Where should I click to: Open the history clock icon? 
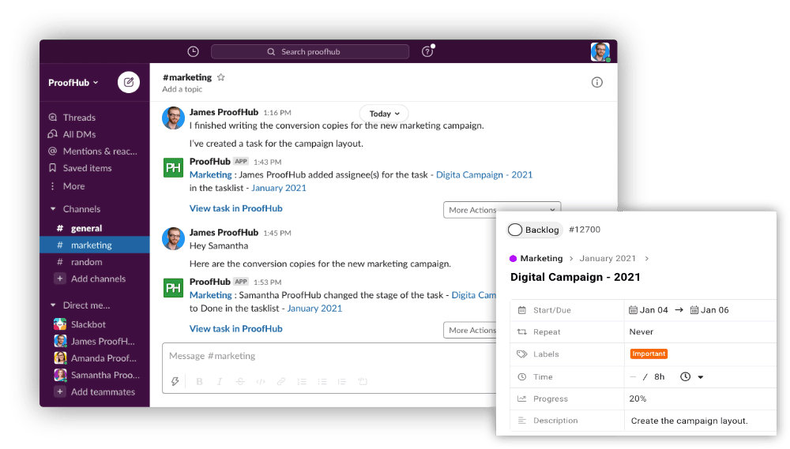(193, 52)
